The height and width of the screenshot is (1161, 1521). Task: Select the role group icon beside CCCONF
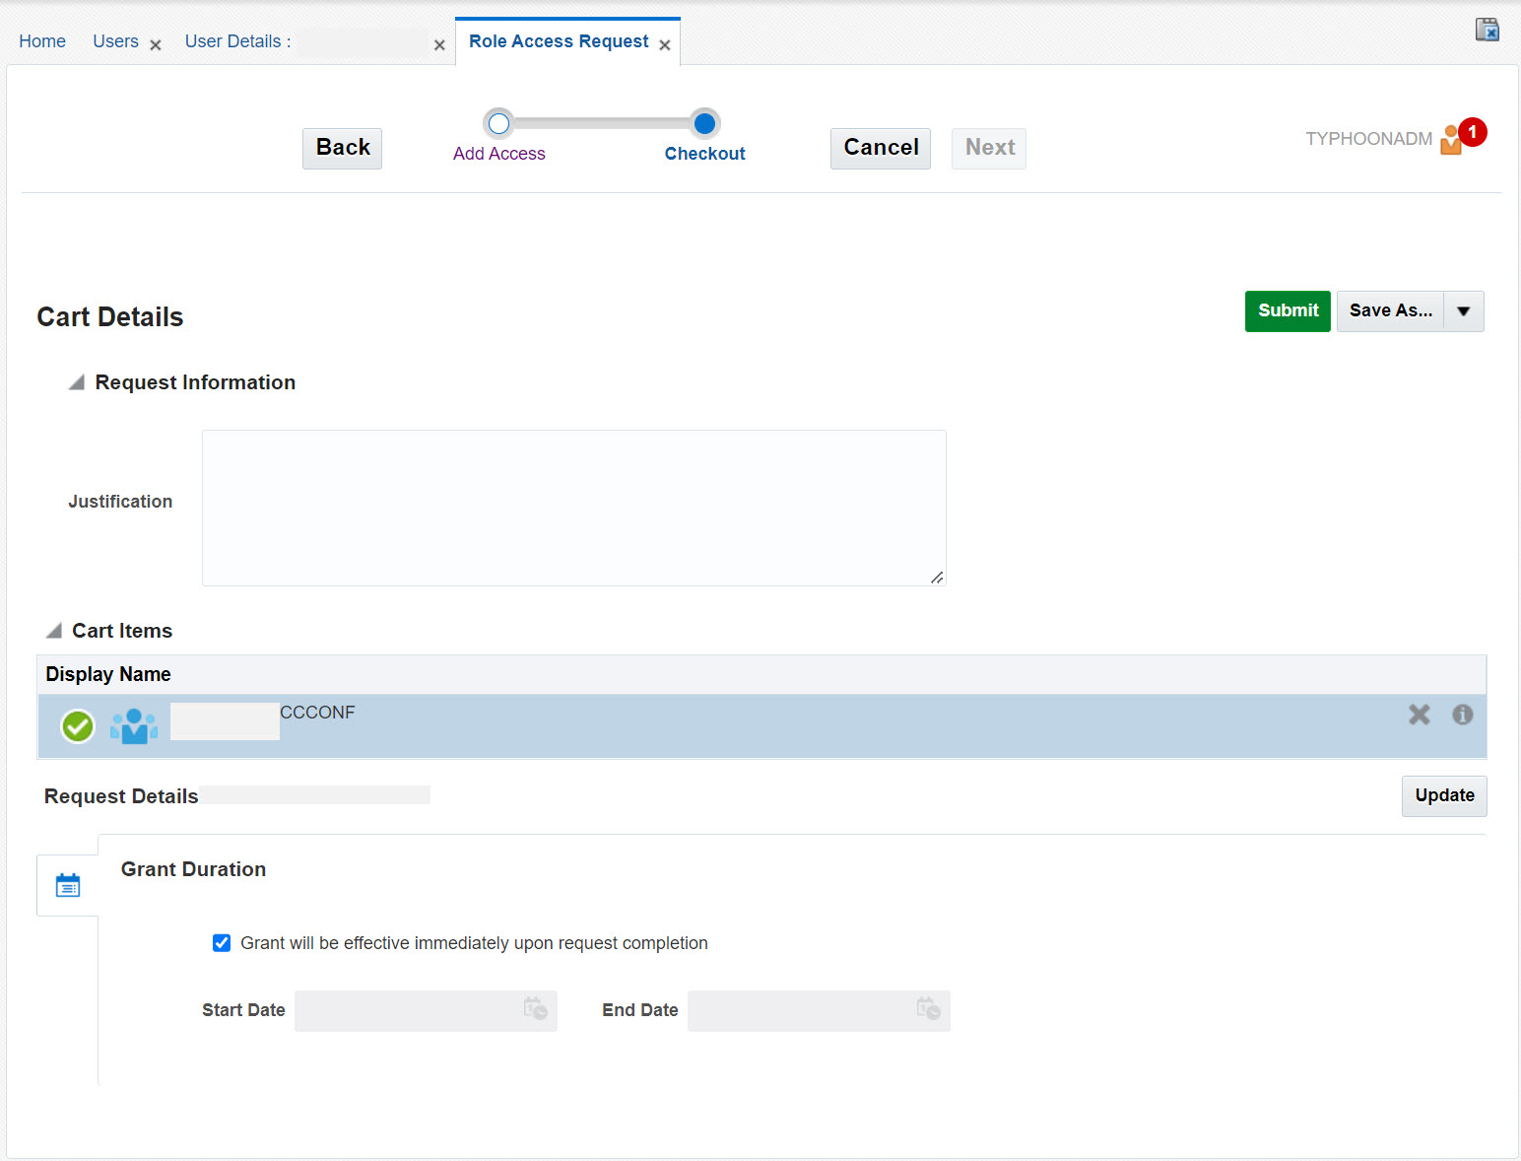pyautogui.click(x=134, y=726)
